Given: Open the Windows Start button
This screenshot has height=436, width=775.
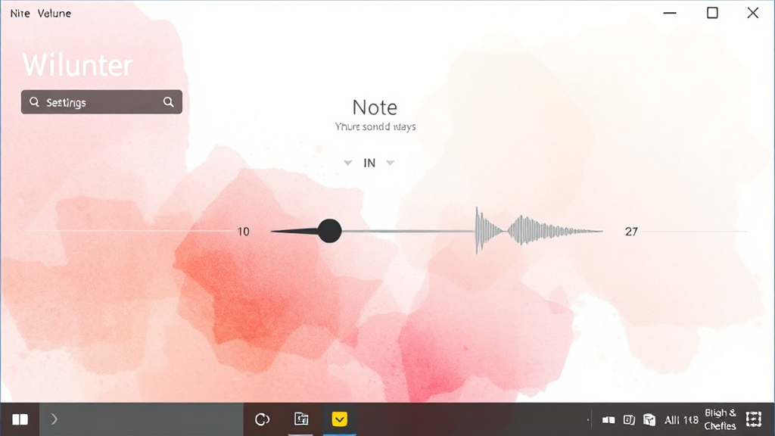Looking at the screenshot, I should coord(20,419).
